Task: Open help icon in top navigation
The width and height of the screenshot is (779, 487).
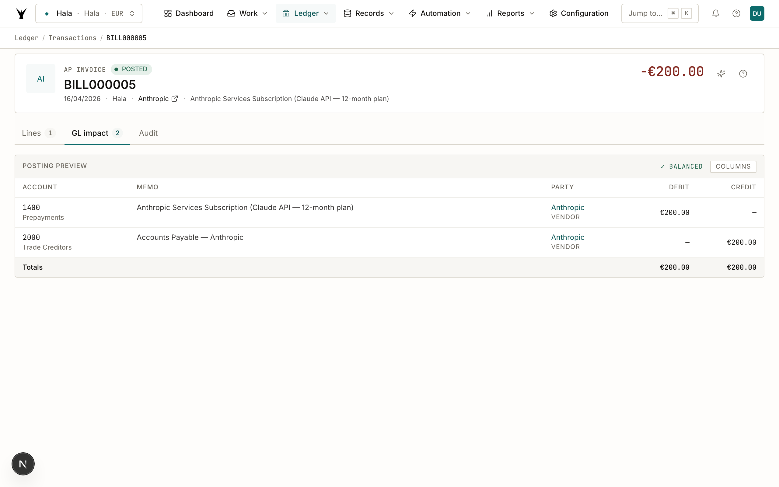Action: [x=736, y=13]
